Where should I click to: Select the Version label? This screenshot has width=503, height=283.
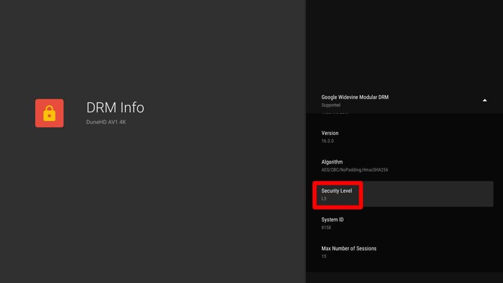click(330, 133)
